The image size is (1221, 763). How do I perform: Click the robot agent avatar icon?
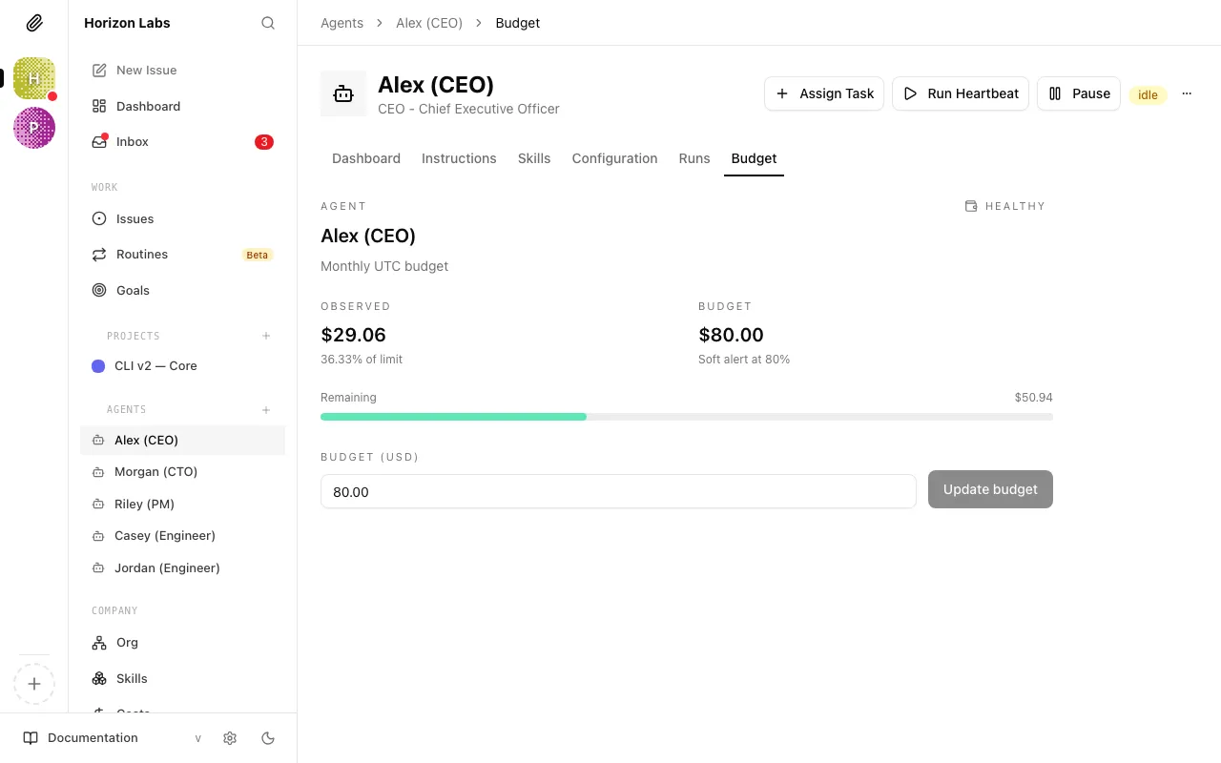[x=343, y=93]
